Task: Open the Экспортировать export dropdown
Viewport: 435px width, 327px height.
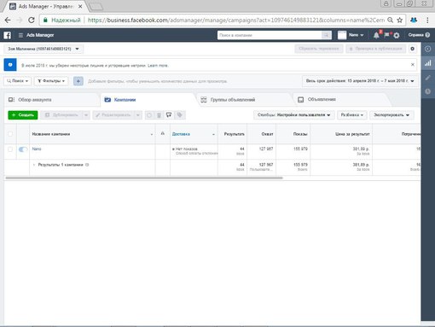Action: pos(391,115)
